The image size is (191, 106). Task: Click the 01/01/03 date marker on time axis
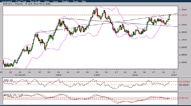coord(20,75)
